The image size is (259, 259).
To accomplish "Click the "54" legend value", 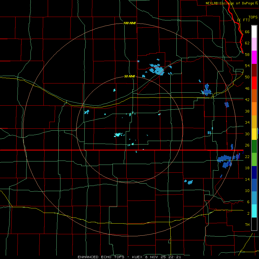I will pos(247,66).
